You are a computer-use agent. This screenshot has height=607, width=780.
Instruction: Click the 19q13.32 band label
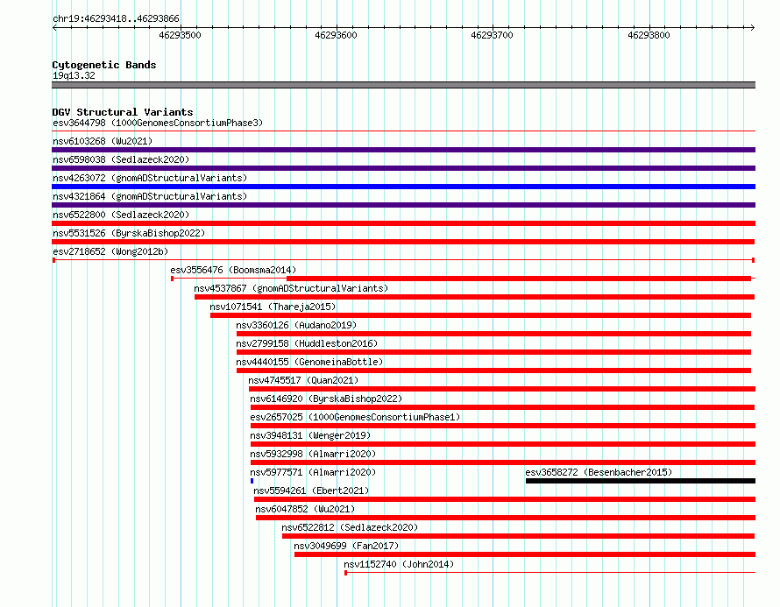pyautogui.click(x=74, y=75)
